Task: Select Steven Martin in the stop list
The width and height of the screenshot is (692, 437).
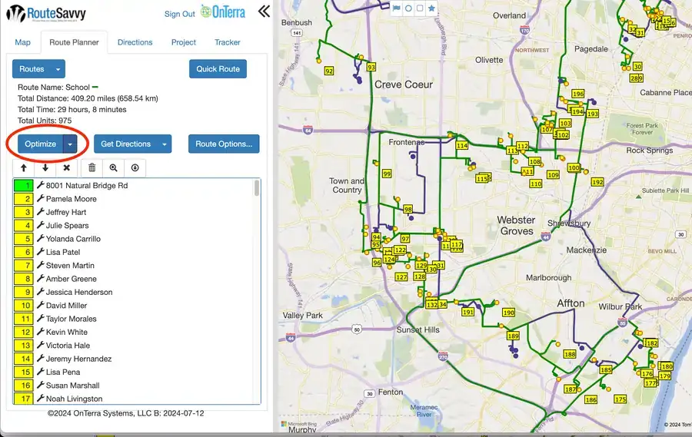Action: pyautogui.click(x=70, y=266)
